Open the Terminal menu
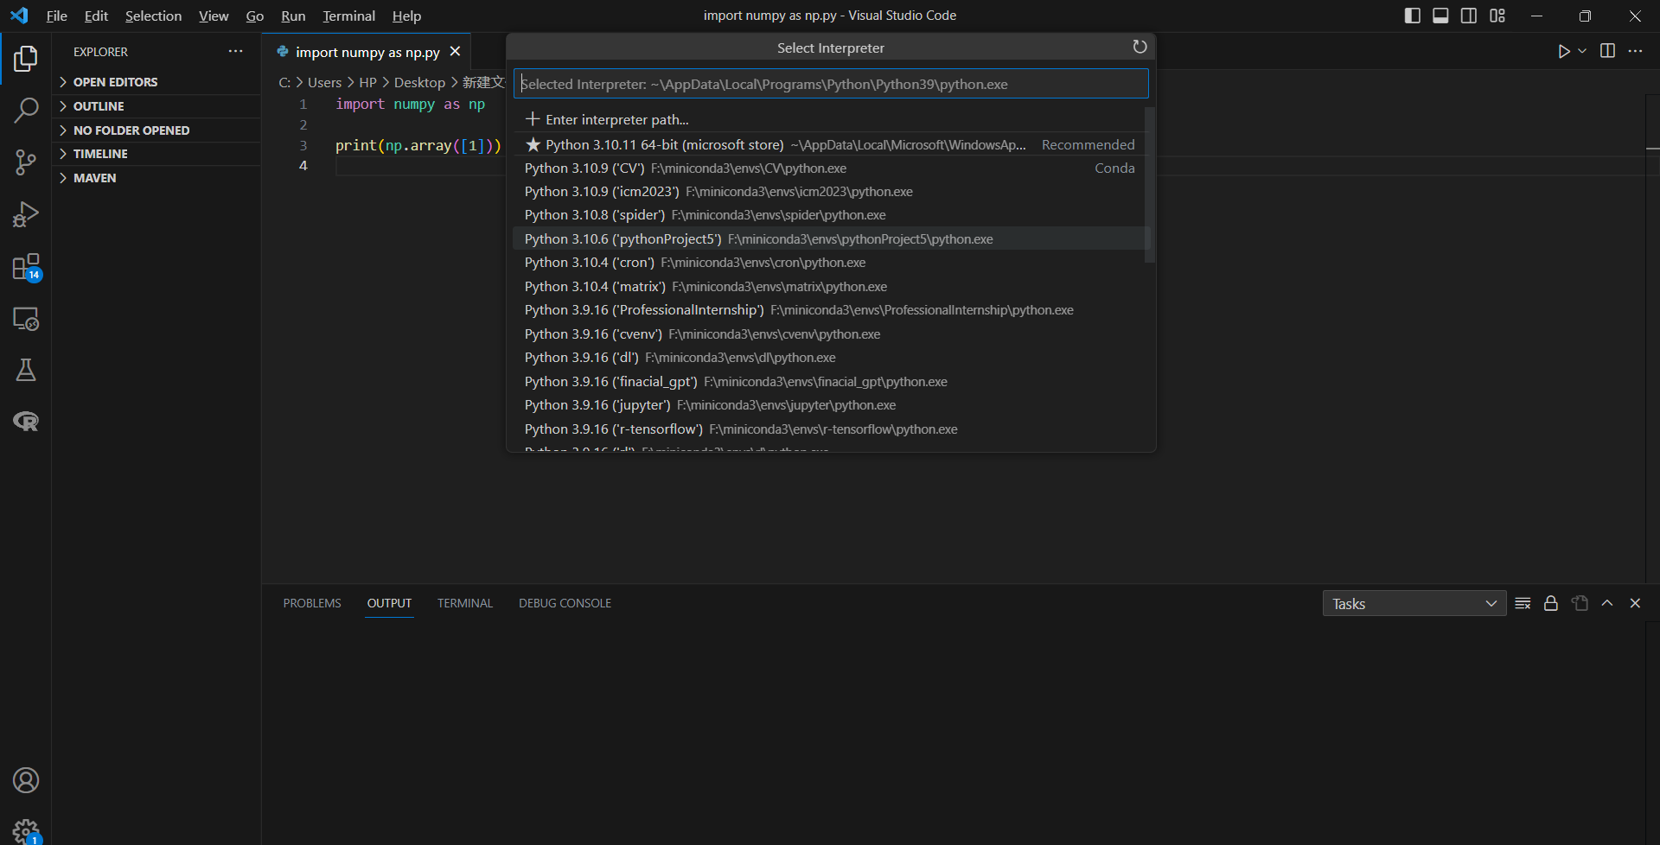 [348, 16]
